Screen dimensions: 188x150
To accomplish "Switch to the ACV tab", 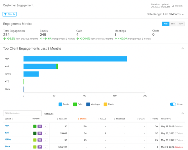I will point(180,24).
